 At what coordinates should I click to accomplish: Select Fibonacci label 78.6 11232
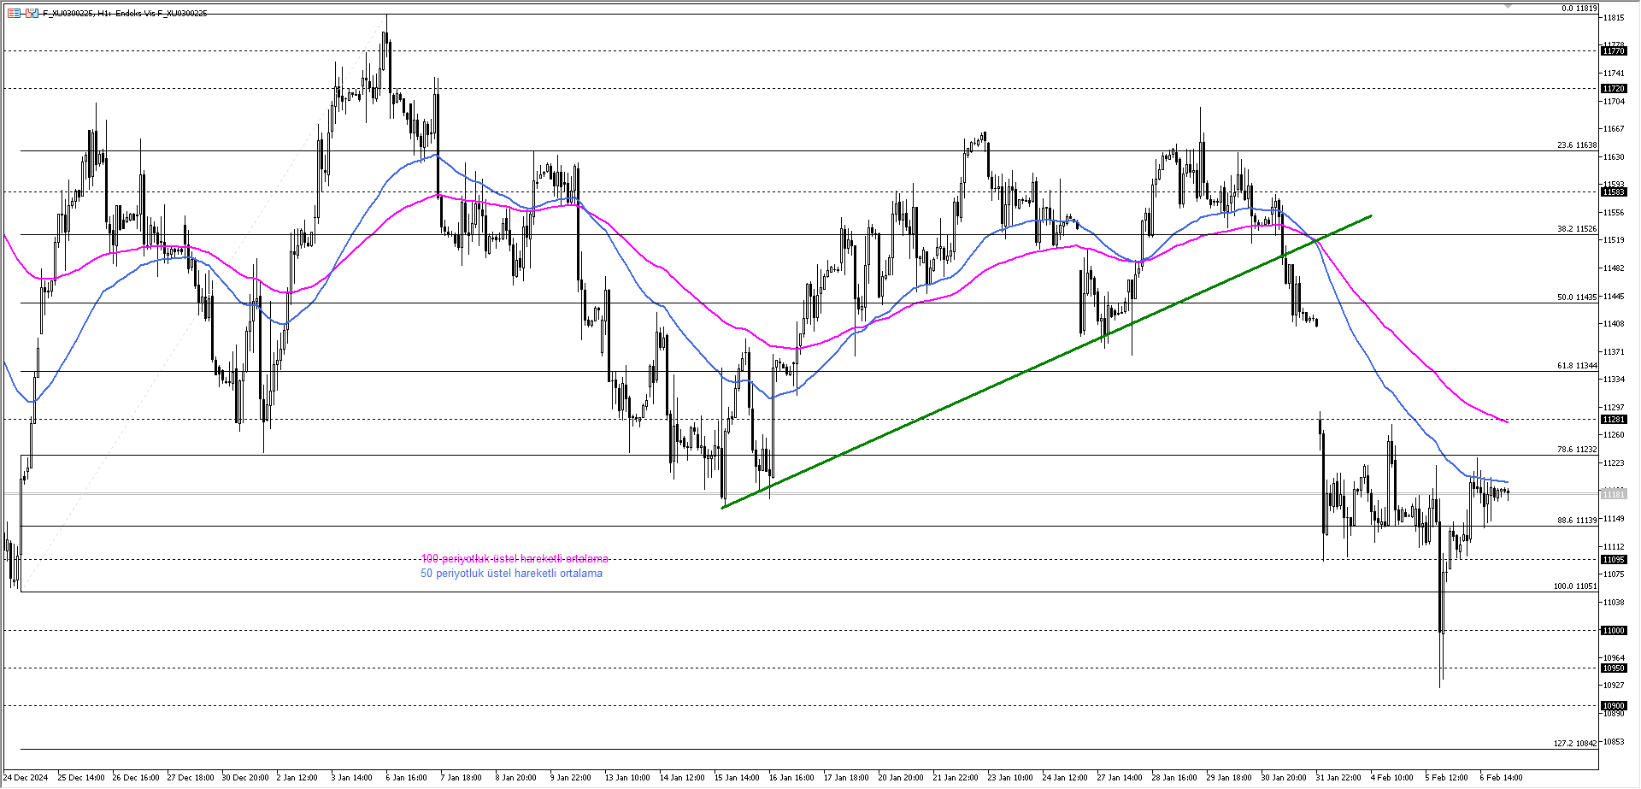point(1577,450)
